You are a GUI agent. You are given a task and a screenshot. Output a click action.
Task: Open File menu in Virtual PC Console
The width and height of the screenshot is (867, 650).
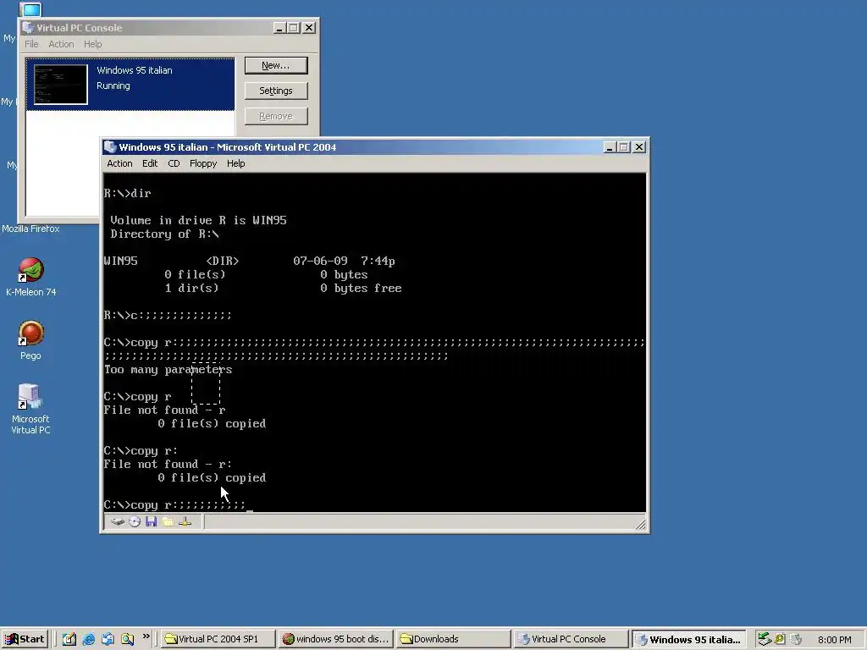pos(31,44)
